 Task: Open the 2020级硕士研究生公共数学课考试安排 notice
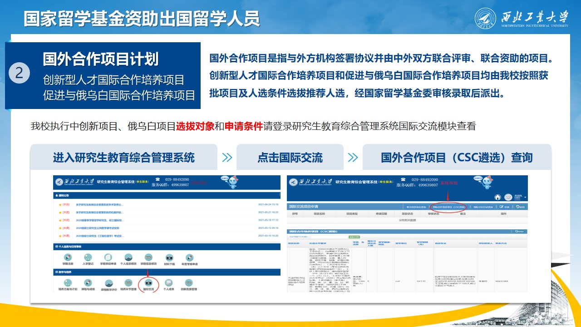point(97,228)
